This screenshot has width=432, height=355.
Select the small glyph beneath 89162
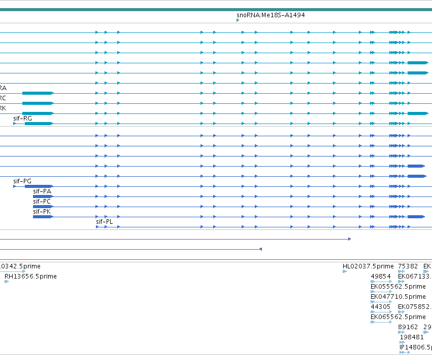click(x=402, y=332)
